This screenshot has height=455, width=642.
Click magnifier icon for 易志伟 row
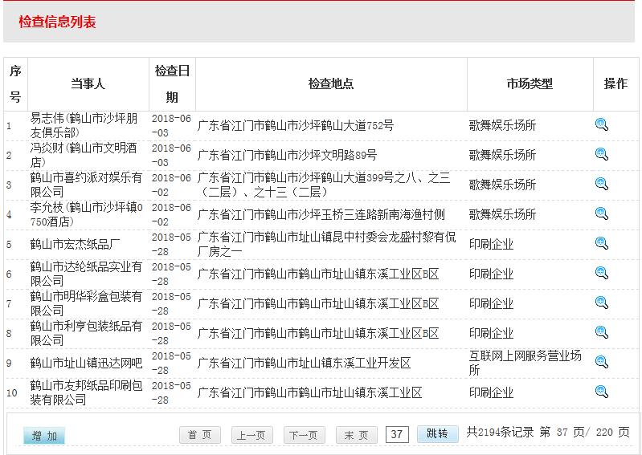point(601,124)
